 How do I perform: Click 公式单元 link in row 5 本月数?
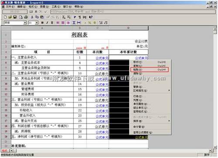point(102,58)
